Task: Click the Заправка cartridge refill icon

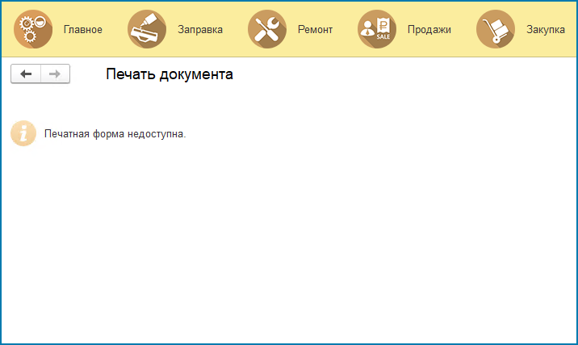Action: [147, 29]
